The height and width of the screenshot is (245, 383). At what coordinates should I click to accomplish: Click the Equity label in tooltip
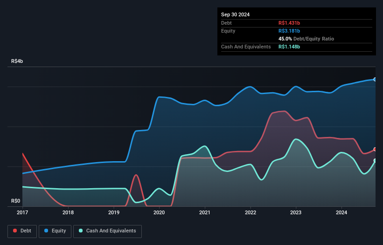point(228,31)
